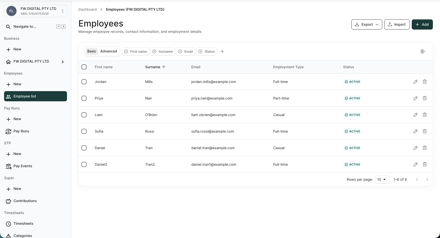Click the Employee list people icon
The image size is (440, 238).
tap(8, 96)
